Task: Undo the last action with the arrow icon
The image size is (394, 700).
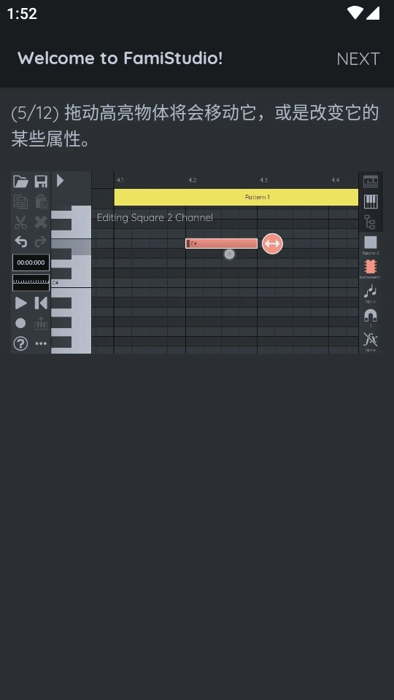Action: click(20, 241)
